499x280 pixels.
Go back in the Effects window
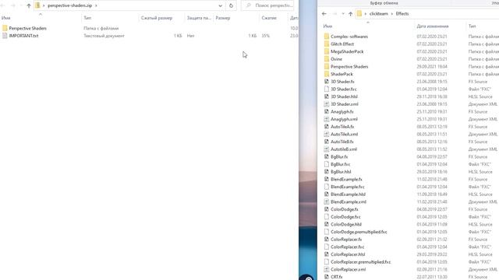[x=324, y=14]
